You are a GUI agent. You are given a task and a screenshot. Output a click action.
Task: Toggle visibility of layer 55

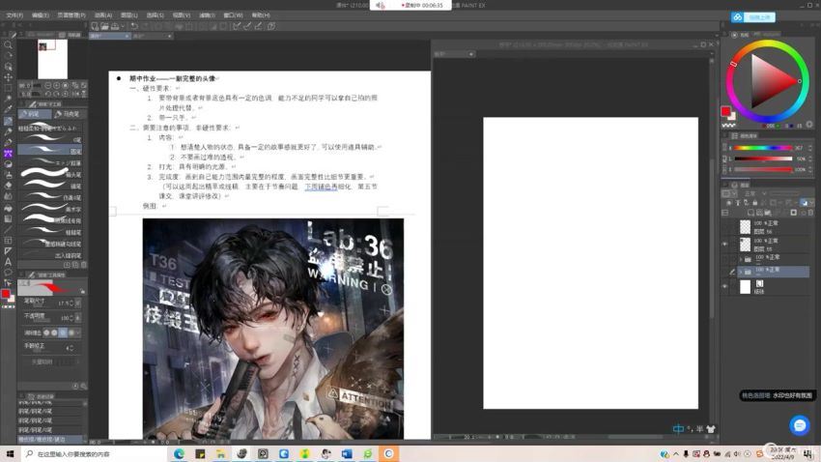point(724,245)
